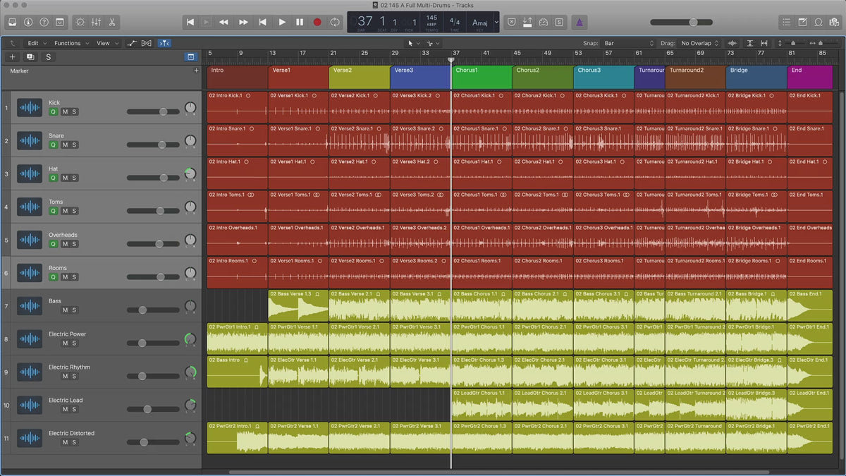This screenshot has height=476, width=846.
Task: Open the Smart Controls panel
Action: pos(79,22)
